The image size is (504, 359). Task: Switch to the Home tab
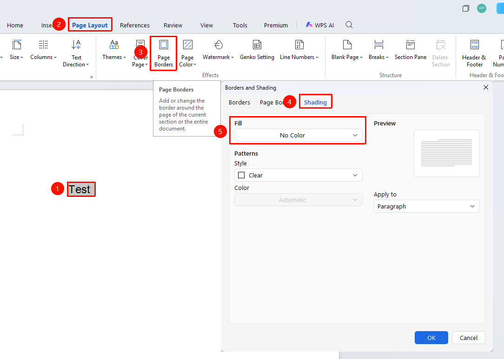point(15,26)
